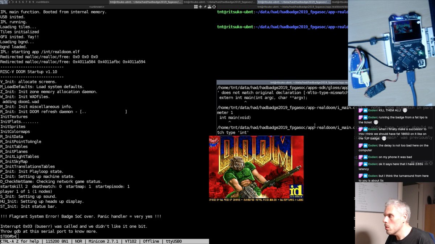This screenshot has width=435, height=244.
Task: Click the second tnt@ritsuko-ubnt shell prompt
Action: coord(282,27)
